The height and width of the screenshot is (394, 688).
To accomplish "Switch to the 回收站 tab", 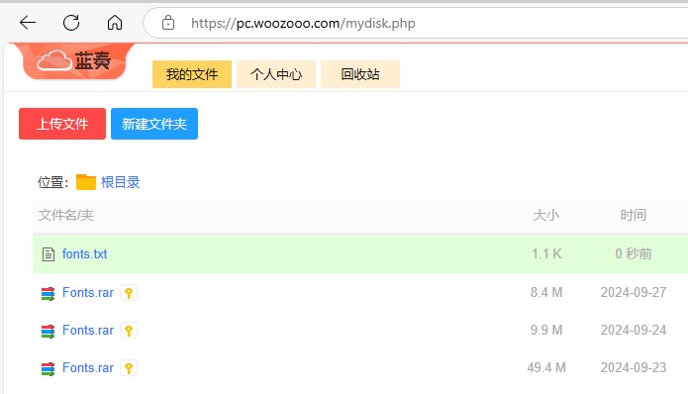I will [360, 74].
